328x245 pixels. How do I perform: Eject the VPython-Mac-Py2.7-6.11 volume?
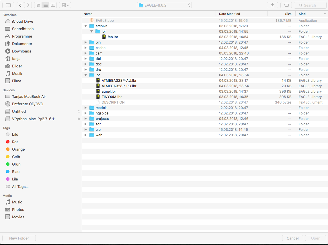pyautogui.click(x=79, y=119)
